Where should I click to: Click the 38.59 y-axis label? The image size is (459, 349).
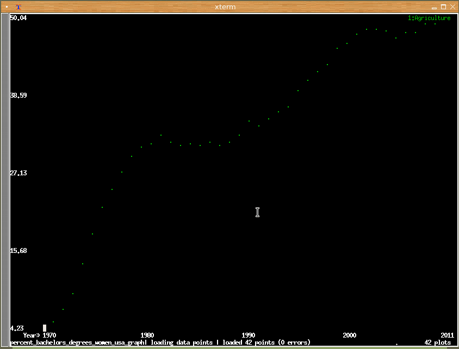point(18,96)
